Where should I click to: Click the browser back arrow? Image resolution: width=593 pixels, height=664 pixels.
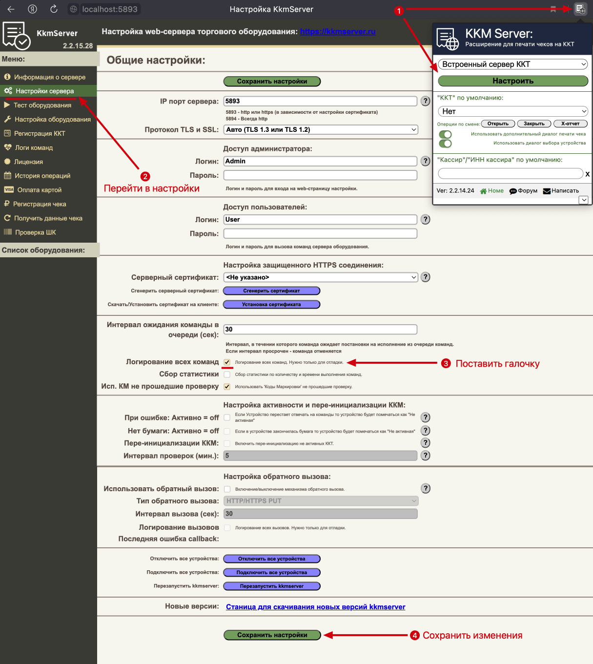(x=11, y=9)
